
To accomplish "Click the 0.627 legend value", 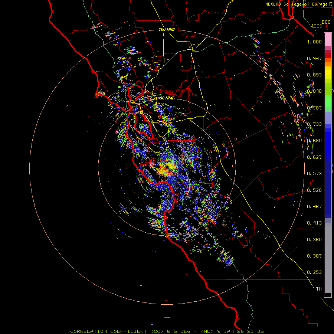I will pos(314,157).
